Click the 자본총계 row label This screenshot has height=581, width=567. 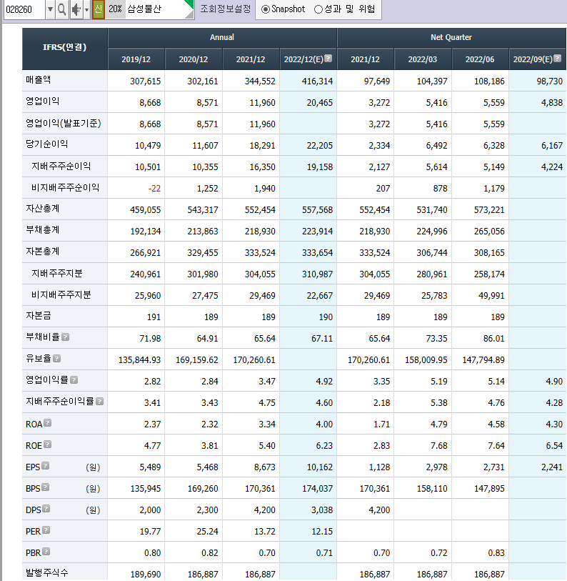click(x=43, y=252)
